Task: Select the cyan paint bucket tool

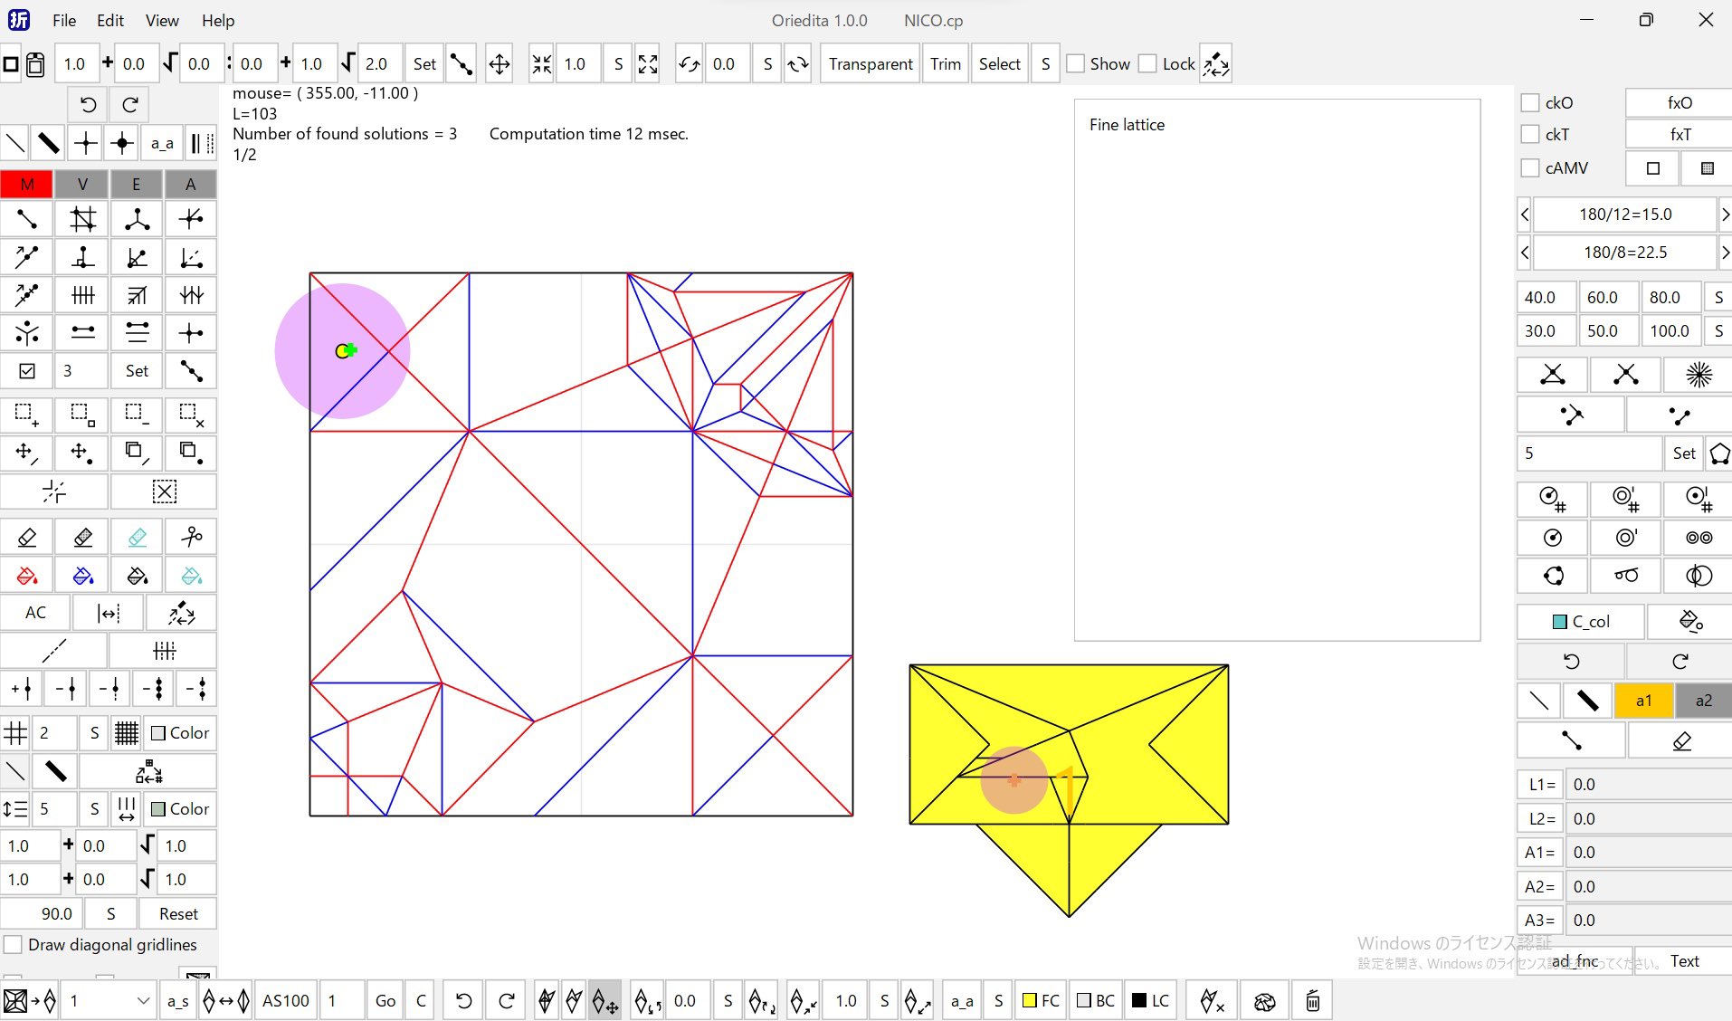Action: click(x=191, y=576)
